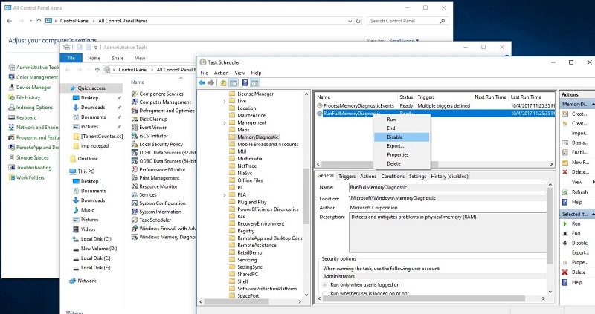Image resolution: width=595 pixels, height=314 pixels.
Task: Click the green Run icon in Actions pane
Action: [566, 223]
